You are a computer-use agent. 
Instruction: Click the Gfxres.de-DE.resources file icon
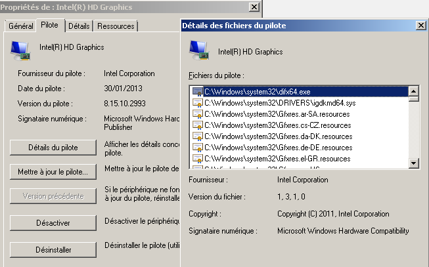[197, 148]
